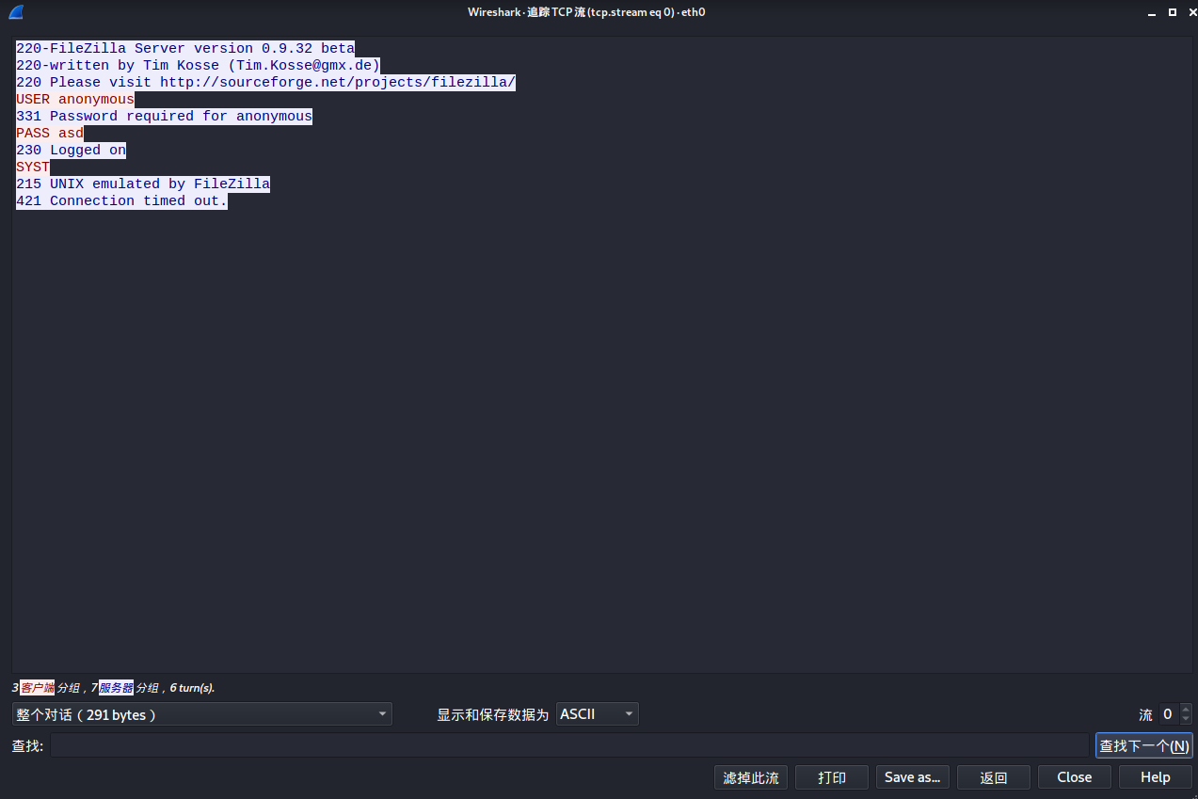Click '421 Connection timed out.' line
The width and height of the screenshot is (1198, 799).
(121, 201)
